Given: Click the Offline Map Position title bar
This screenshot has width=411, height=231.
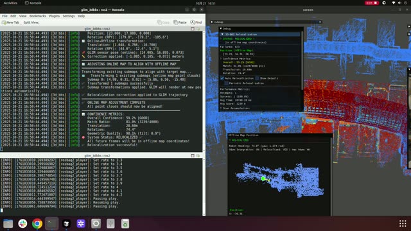Looking at the screenshot, I should (280, 135).
